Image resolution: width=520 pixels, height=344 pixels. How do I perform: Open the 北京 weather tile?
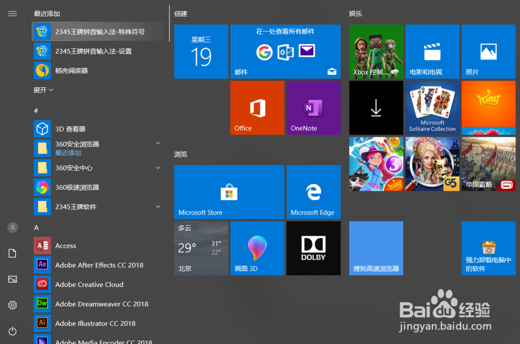click(x=201, y=248)
